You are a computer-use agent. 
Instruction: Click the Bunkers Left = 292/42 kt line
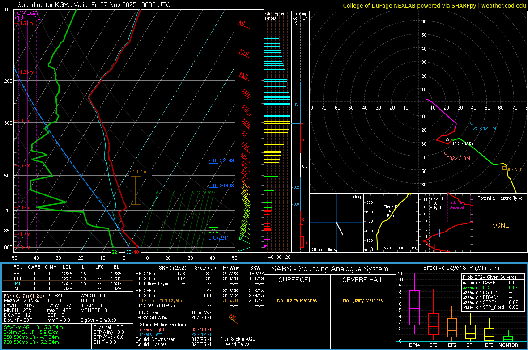click(174, 334)
